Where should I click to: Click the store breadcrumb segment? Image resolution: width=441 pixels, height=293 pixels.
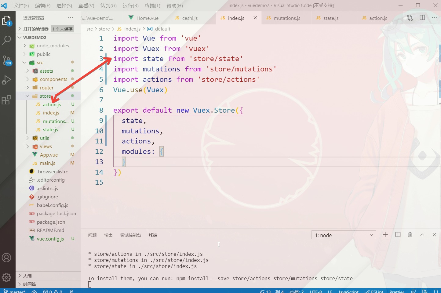click(104, 29)
